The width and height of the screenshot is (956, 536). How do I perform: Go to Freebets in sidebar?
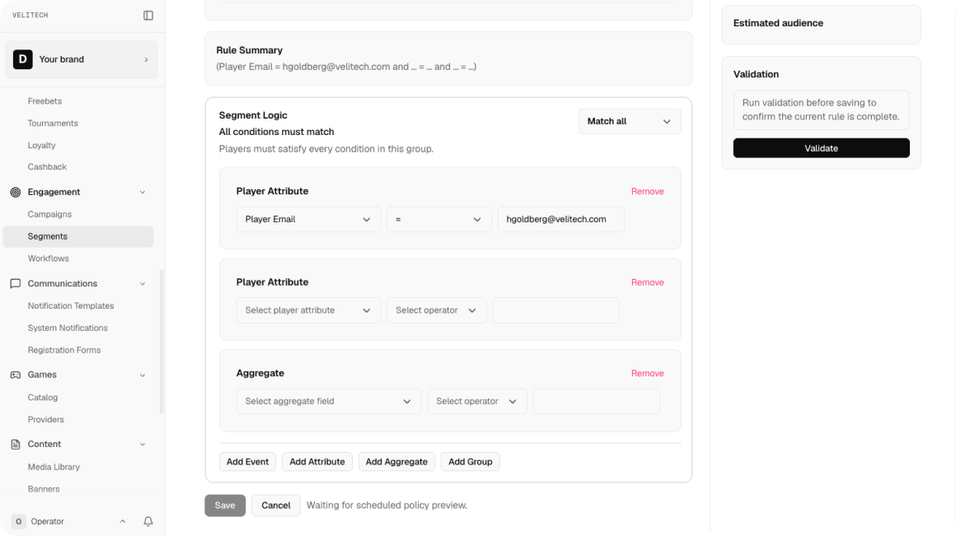(x=45, y=101)
